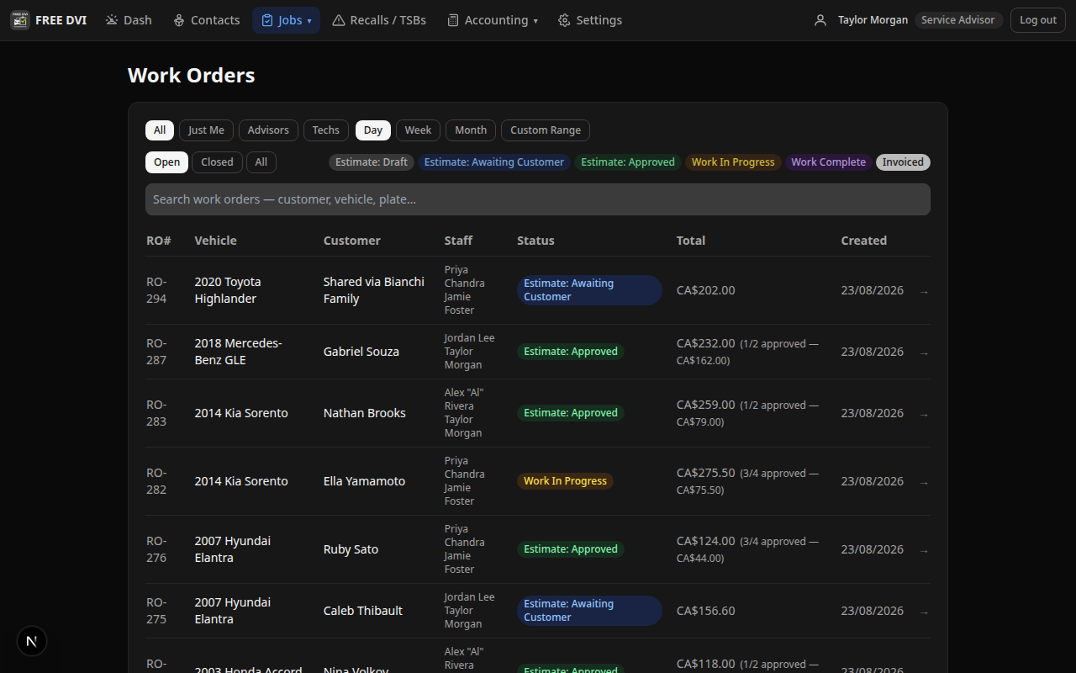Open the Custom Range picker
Viewport: 1076px width, 673px height.
click(546, 130)
